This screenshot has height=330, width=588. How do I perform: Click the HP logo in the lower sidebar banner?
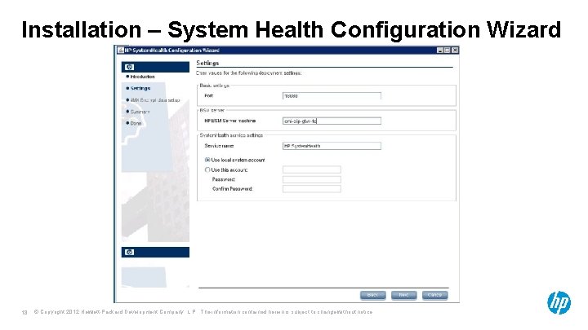[129, 252]
